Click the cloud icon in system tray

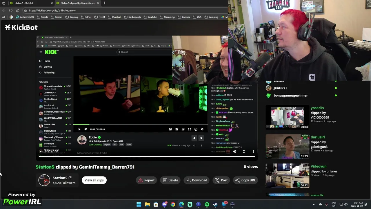(320, 204)
